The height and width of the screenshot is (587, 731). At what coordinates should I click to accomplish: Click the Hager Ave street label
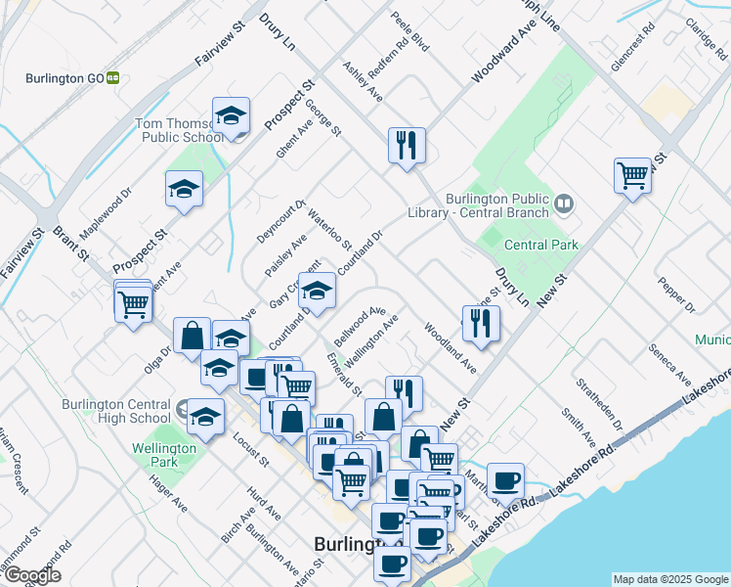(x=168, y=493)
